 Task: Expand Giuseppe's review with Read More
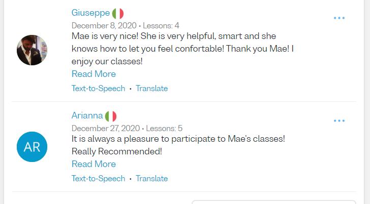(x=94, y=74)
